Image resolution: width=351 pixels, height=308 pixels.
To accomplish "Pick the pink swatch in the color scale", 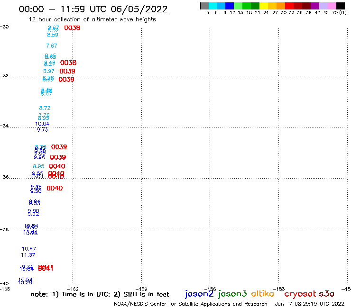I will pos(332,6).
